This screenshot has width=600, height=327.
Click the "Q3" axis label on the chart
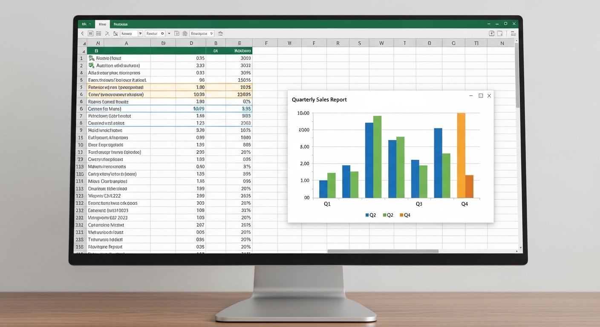point(419,204)
